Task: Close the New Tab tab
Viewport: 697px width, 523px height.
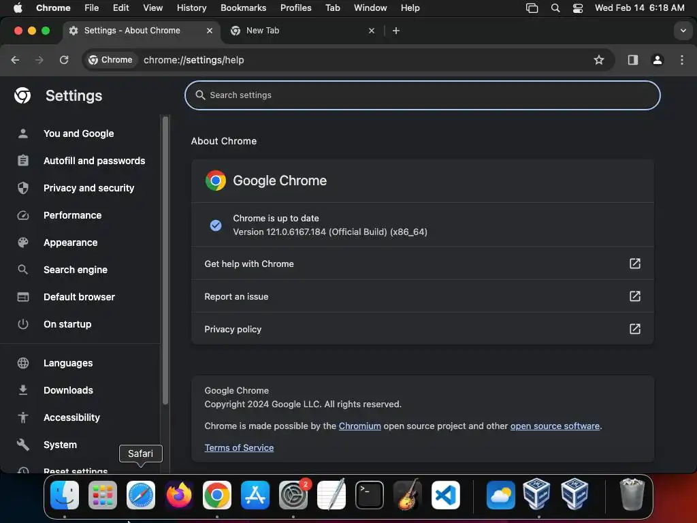Action: (x=372, y=31)
